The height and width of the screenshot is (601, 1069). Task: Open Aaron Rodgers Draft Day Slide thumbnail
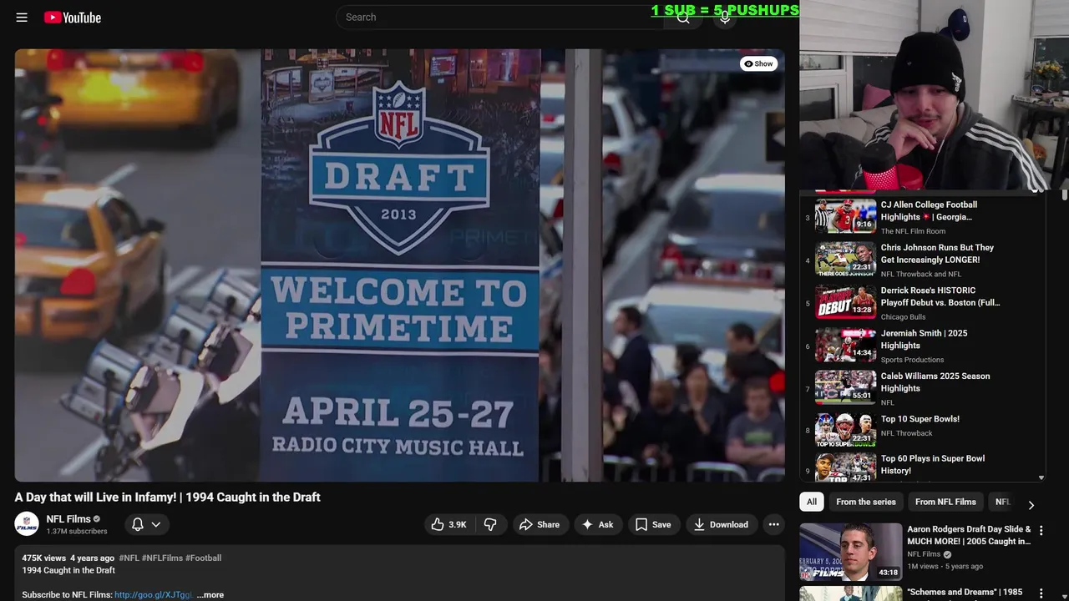850,552
